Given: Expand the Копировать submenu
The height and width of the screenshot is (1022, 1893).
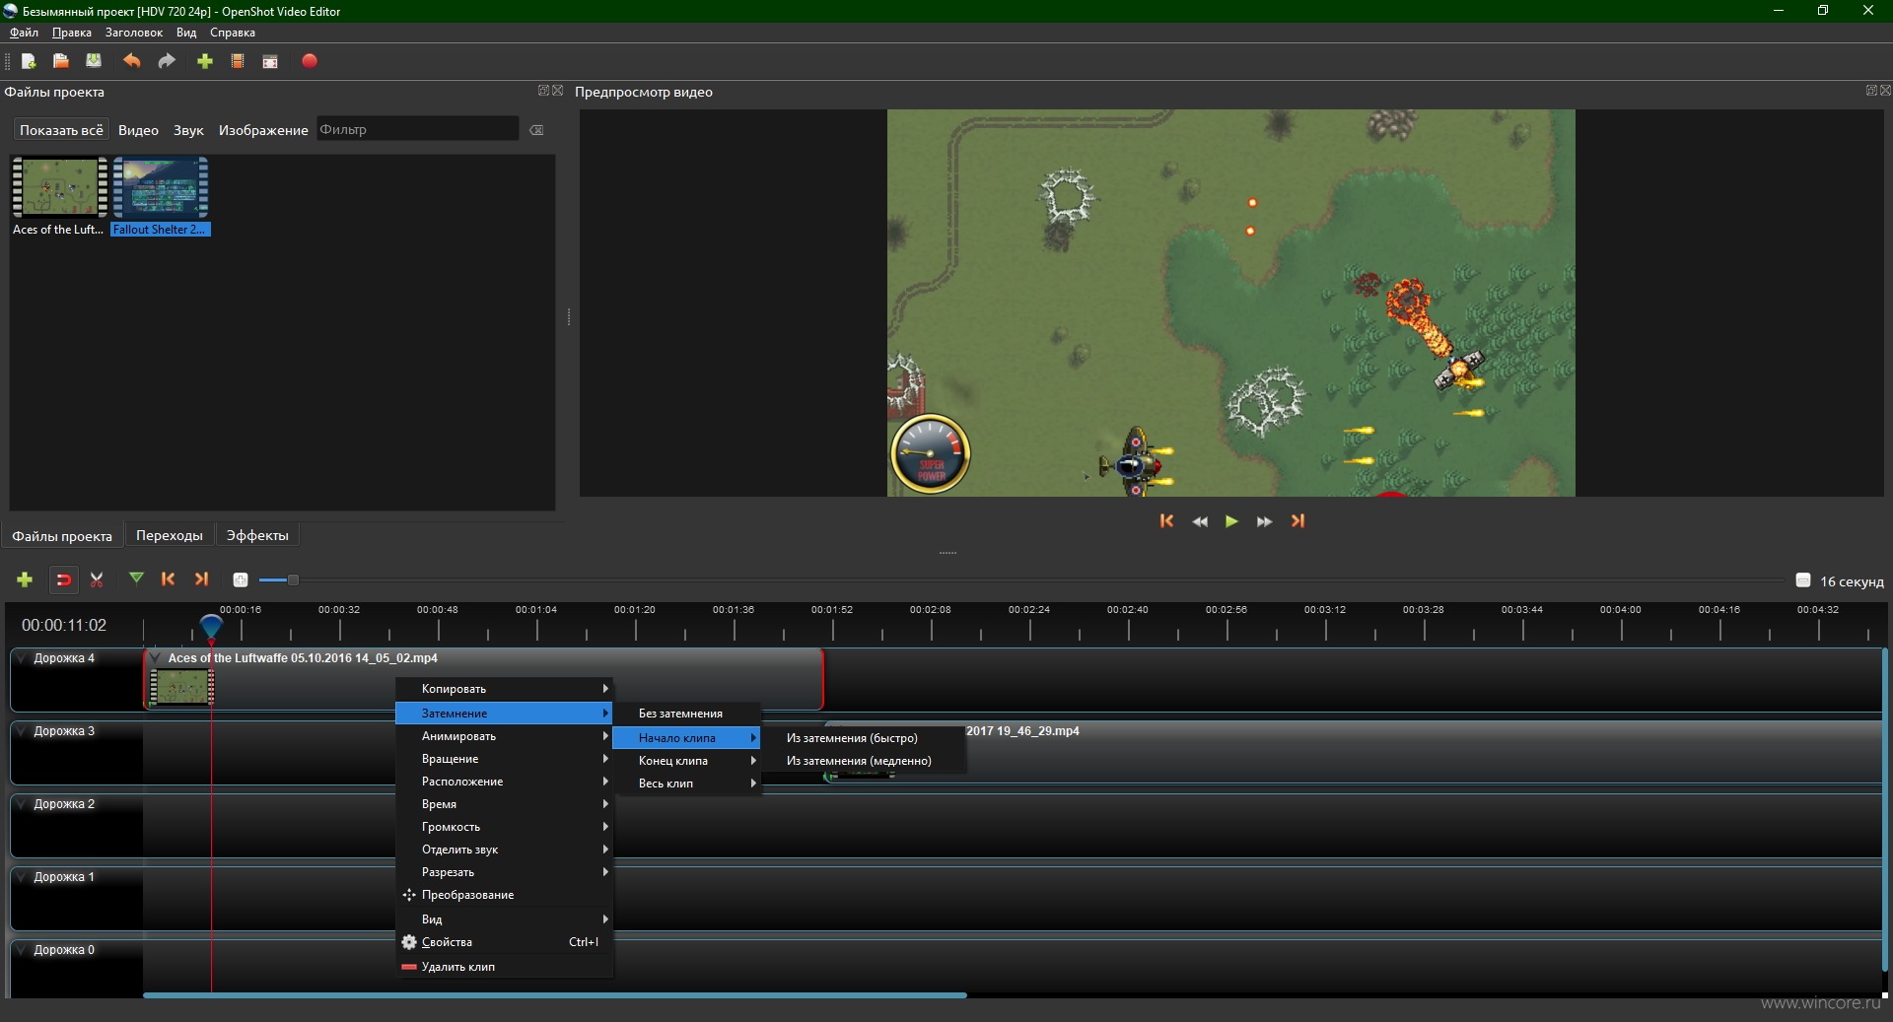Looking at the screenshot, I should click(504, 689).
